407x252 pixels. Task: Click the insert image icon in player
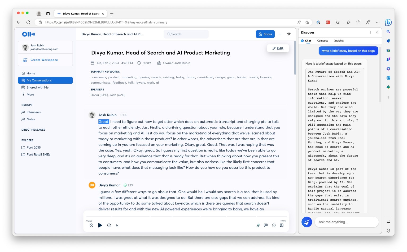[x=282, y=225]
